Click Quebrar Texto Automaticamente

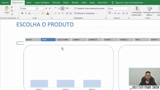89,8
